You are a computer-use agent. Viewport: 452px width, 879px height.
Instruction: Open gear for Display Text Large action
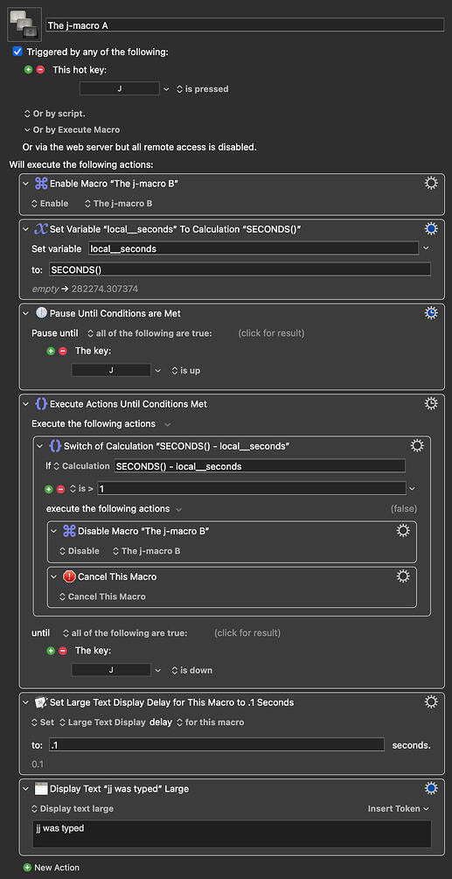pos(431,788)
